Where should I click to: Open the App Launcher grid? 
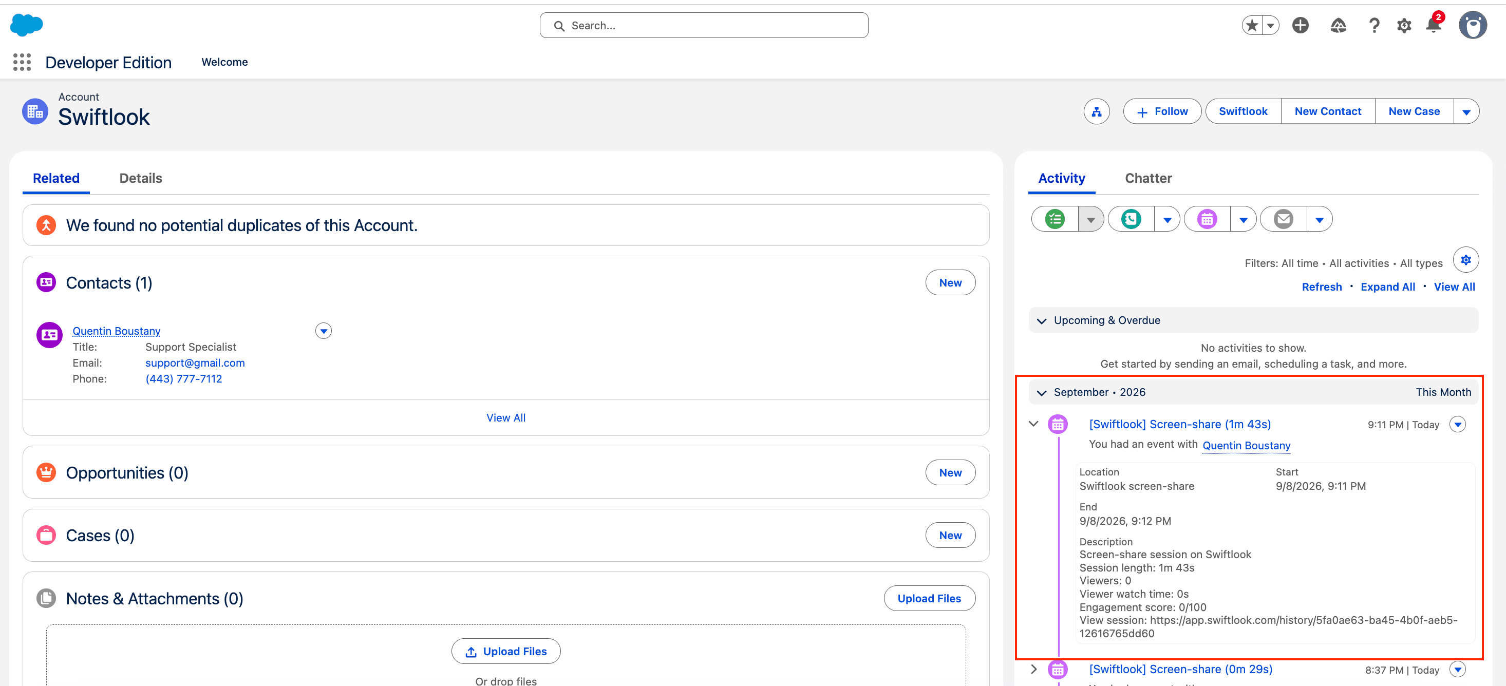22,62
